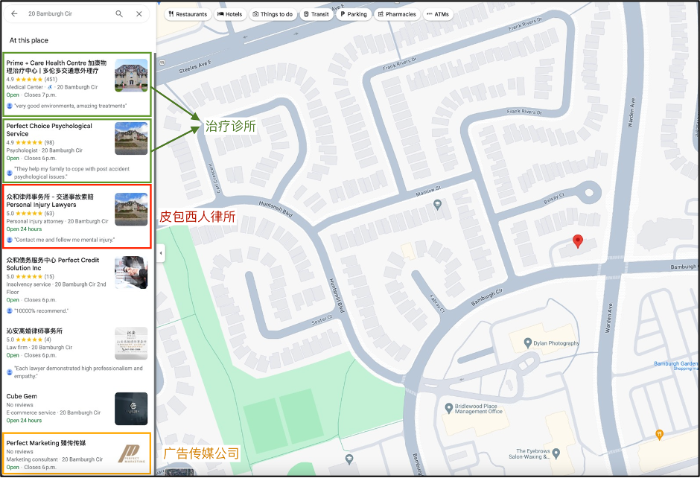Open Perfect Credit Solution Inc listing

point(77,285)
